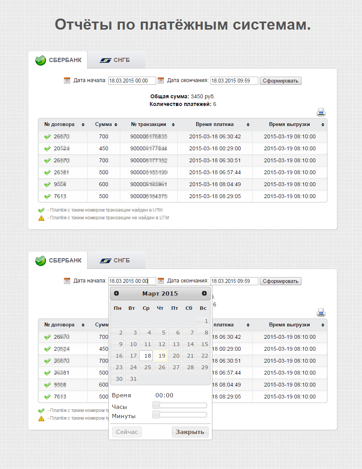Choose March 14 in the calendar
The width and height of the screenshot is (362, 469).
tap(189, 344)
